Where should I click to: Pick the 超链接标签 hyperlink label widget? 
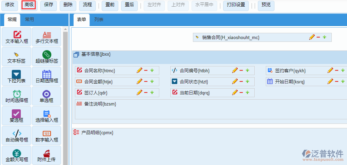click(46, 57)
